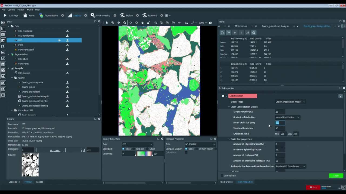Open the XPand menu
Viewport: 346px width, 194px height.
click(30, 10)
